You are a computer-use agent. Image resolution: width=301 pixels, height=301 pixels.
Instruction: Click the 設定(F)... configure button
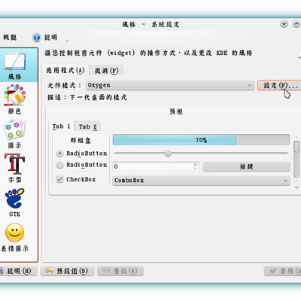click(x=279, y=85)
